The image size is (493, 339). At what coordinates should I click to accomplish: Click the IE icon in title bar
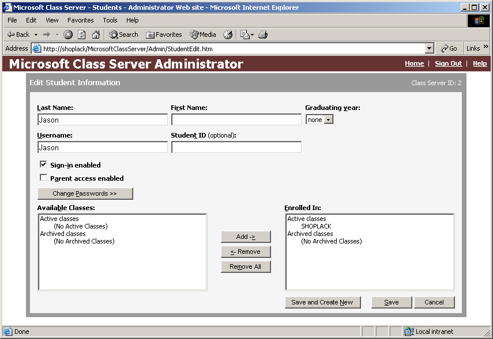pyautogui.click(x=7, y=7)
